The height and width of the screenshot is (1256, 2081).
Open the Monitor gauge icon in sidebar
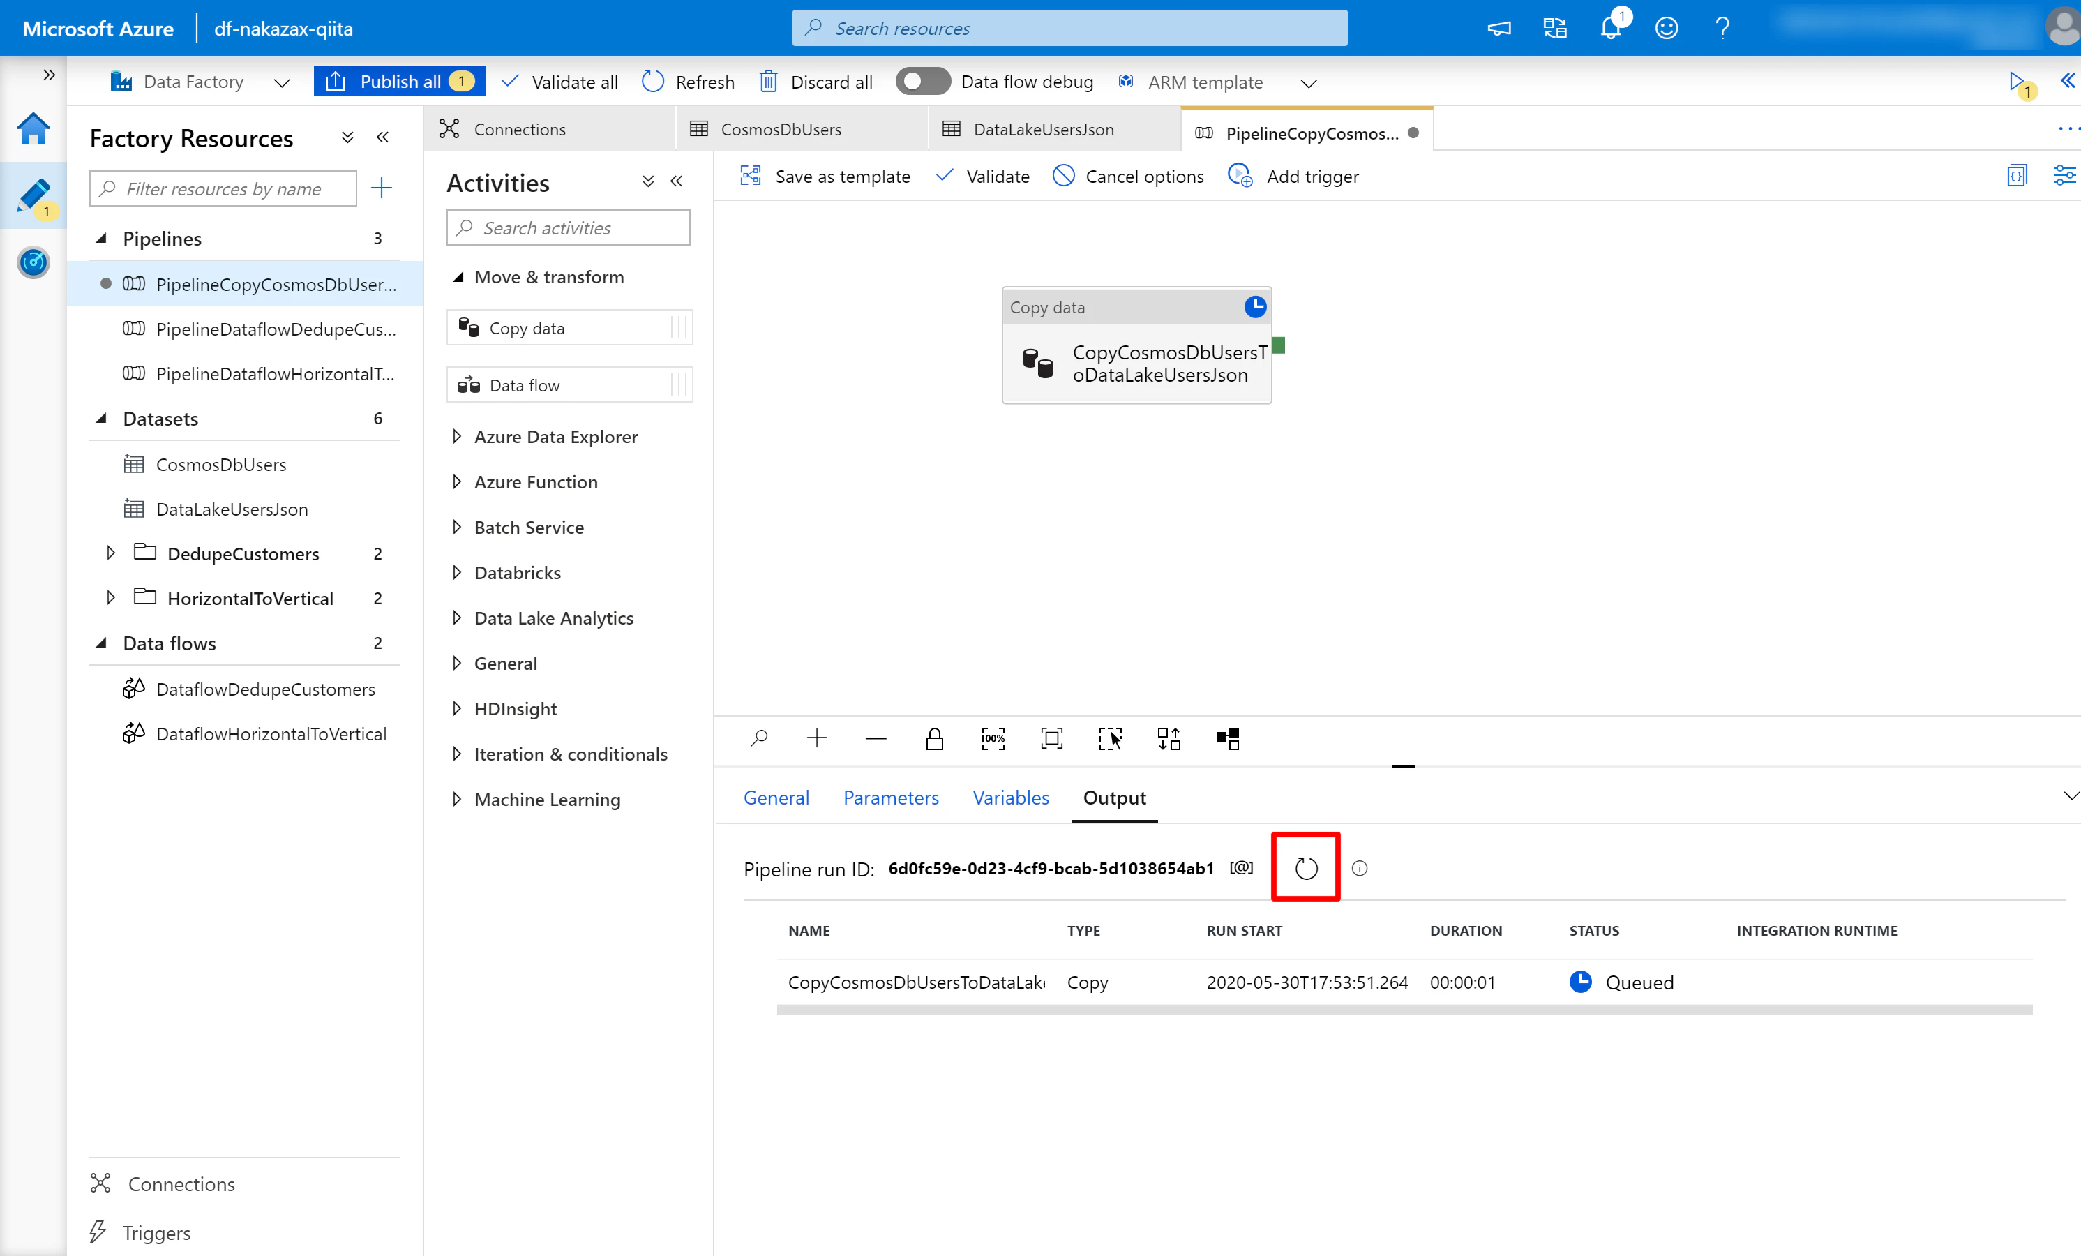click(33, 262)
